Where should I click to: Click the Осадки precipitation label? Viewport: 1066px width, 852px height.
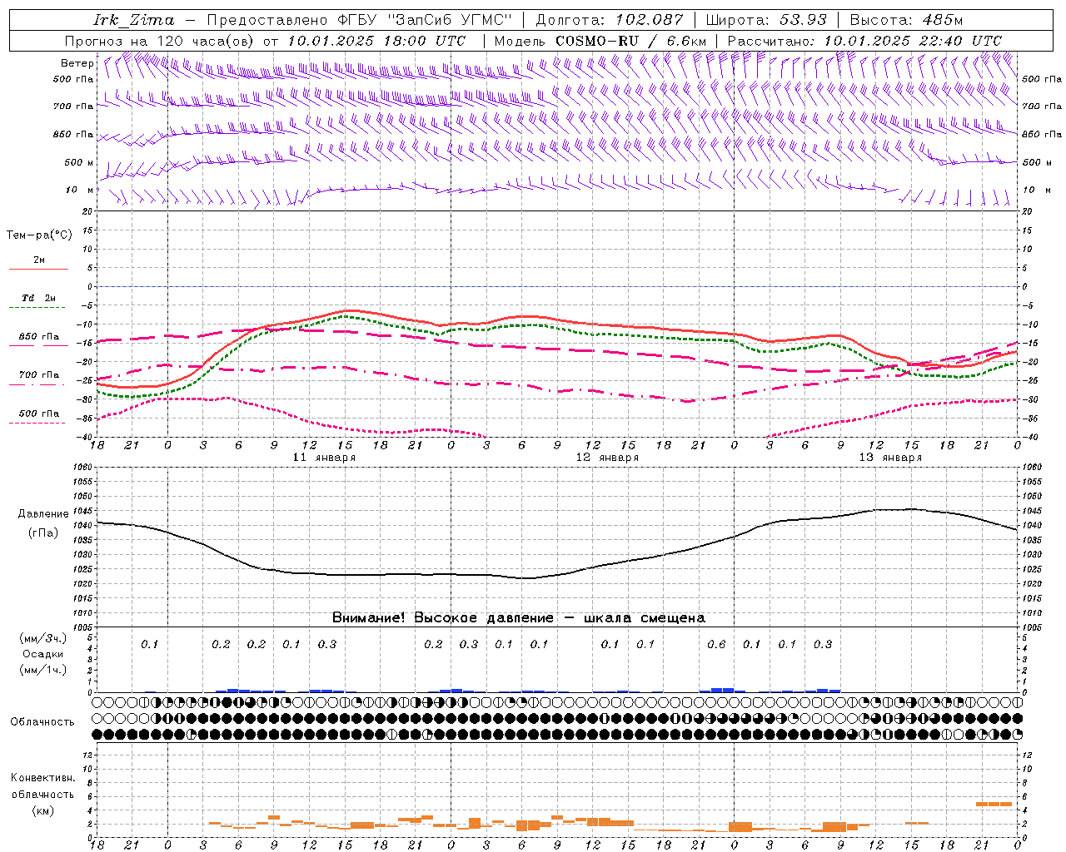[x=43, y=654]
